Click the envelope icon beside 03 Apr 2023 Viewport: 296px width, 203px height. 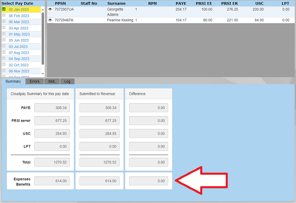point(4,28)
